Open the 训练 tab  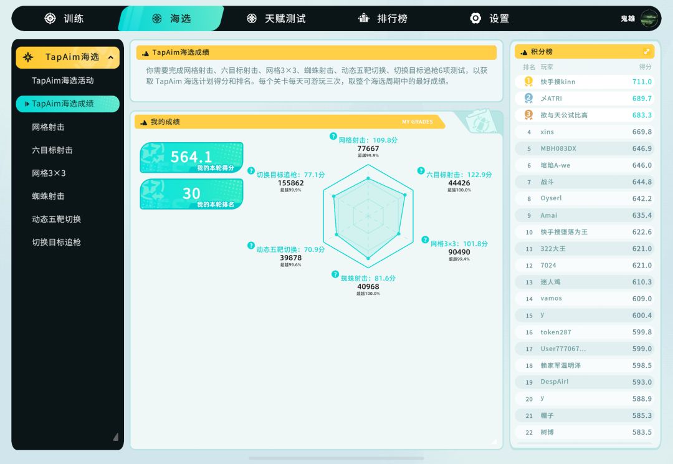64,19
